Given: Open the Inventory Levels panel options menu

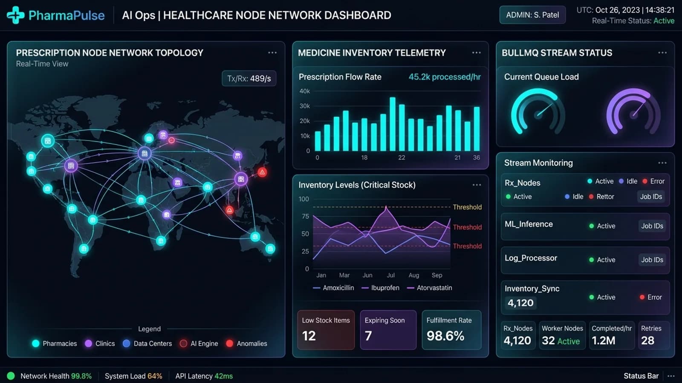Looking at the screenshot, I should click(x=477, y=185).
